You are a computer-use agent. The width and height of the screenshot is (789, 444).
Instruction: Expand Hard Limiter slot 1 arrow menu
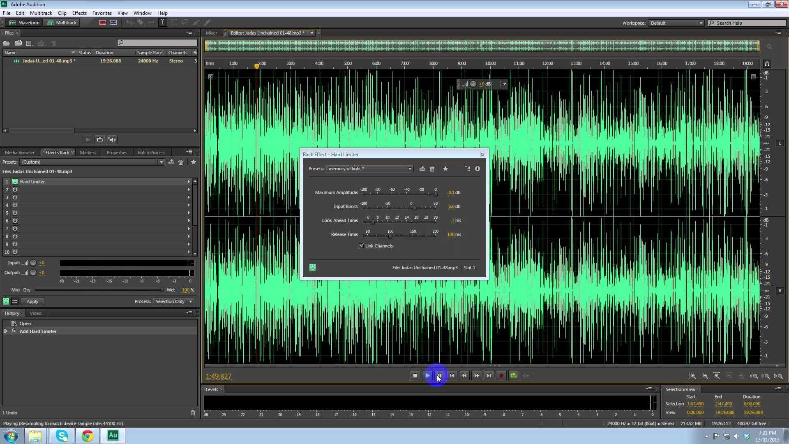point(189,181)
